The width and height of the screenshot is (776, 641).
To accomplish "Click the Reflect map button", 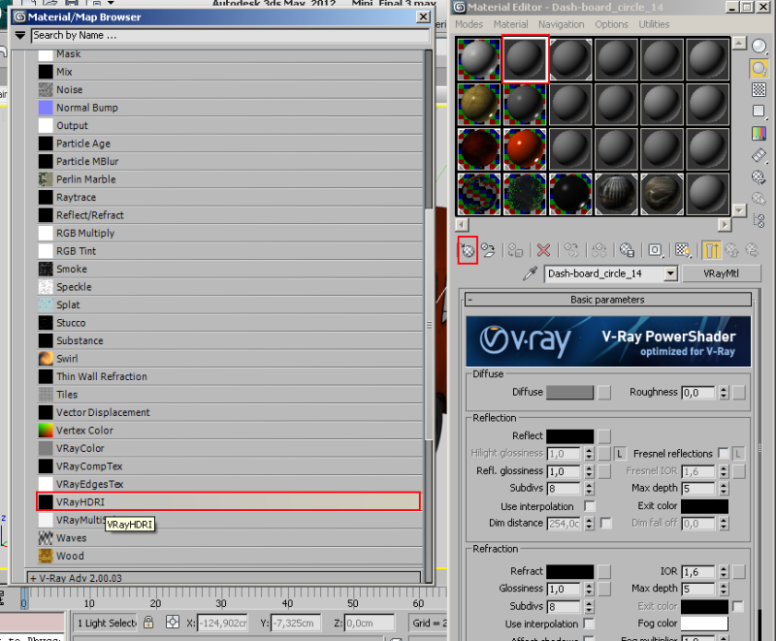I will point(603,436).
